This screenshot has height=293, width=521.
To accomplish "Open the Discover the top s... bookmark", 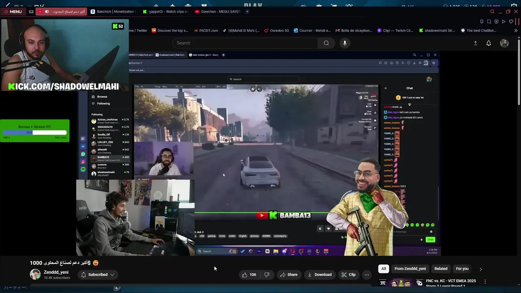I will coord(170,31).
